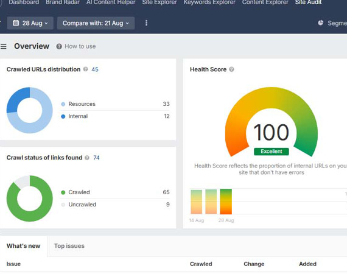The height and width of the screenshot is (274, 347).
Task: Click the Excellent health score badge
Action: click(272, 152)
